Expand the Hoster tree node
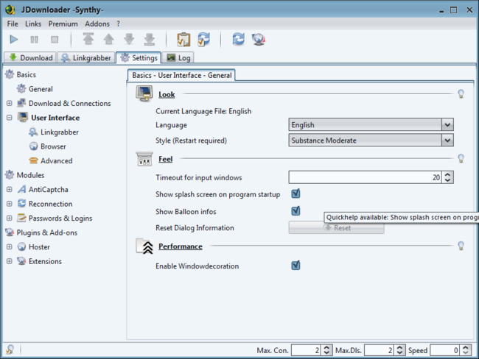Image resolution: width=479 pixels, height=359 pixels. (10, 246)
